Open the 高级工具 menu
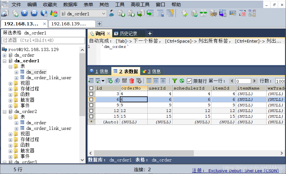Image resolution: width=286 pixels, height=174 pixels. click(x=140, y=4)
